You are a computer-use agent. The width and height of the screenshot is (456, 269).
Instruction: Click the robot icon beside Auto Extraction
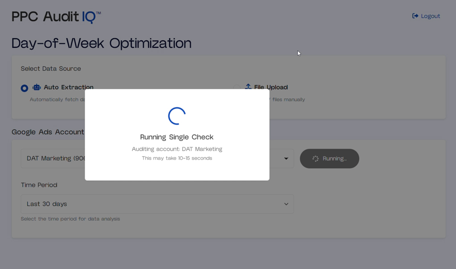pos(37,87)
